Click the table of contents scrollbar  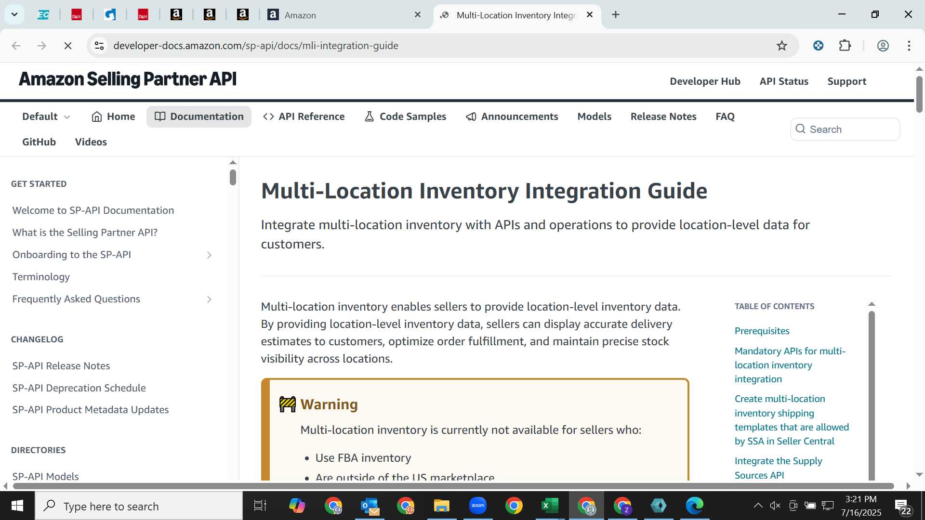coord(871,395)
